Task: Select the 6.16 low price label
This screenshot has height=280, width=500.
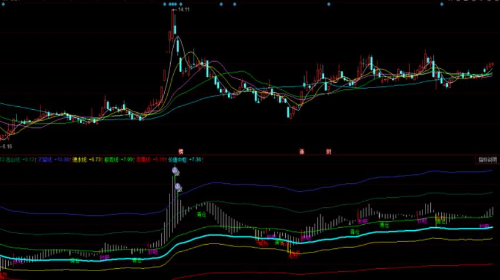Action: click(7, 146)
